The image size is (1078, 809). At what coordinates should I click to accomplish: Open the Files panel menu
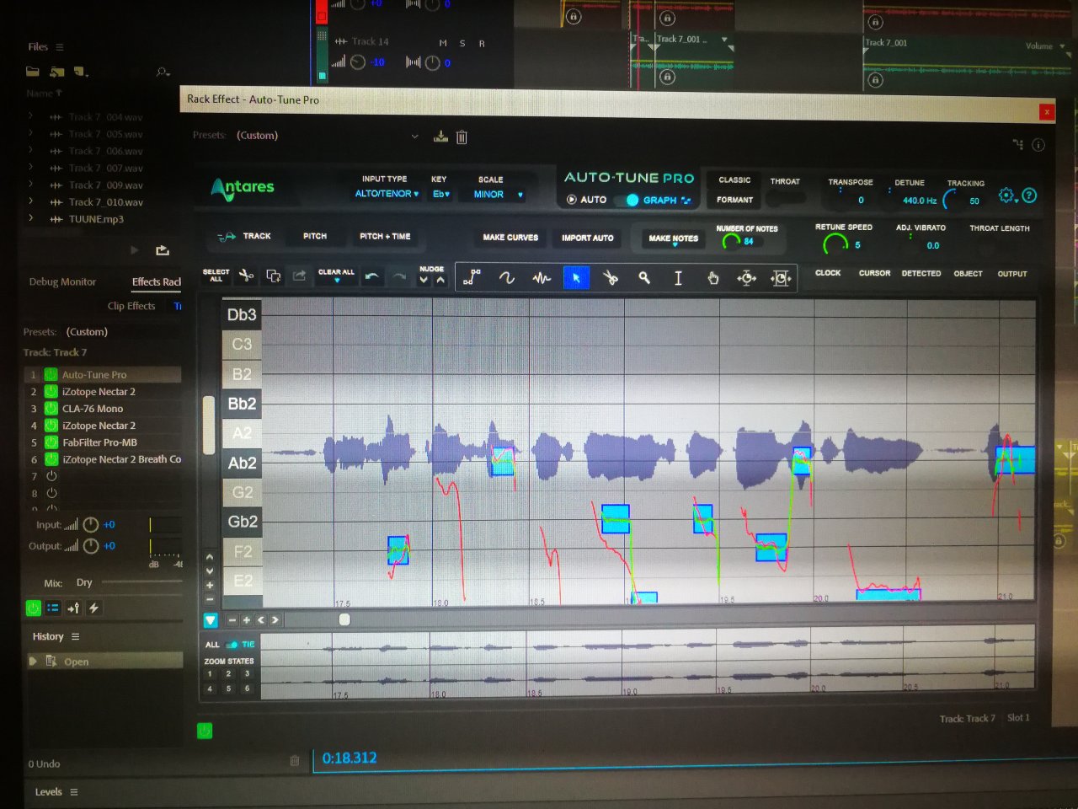point(60,47)
